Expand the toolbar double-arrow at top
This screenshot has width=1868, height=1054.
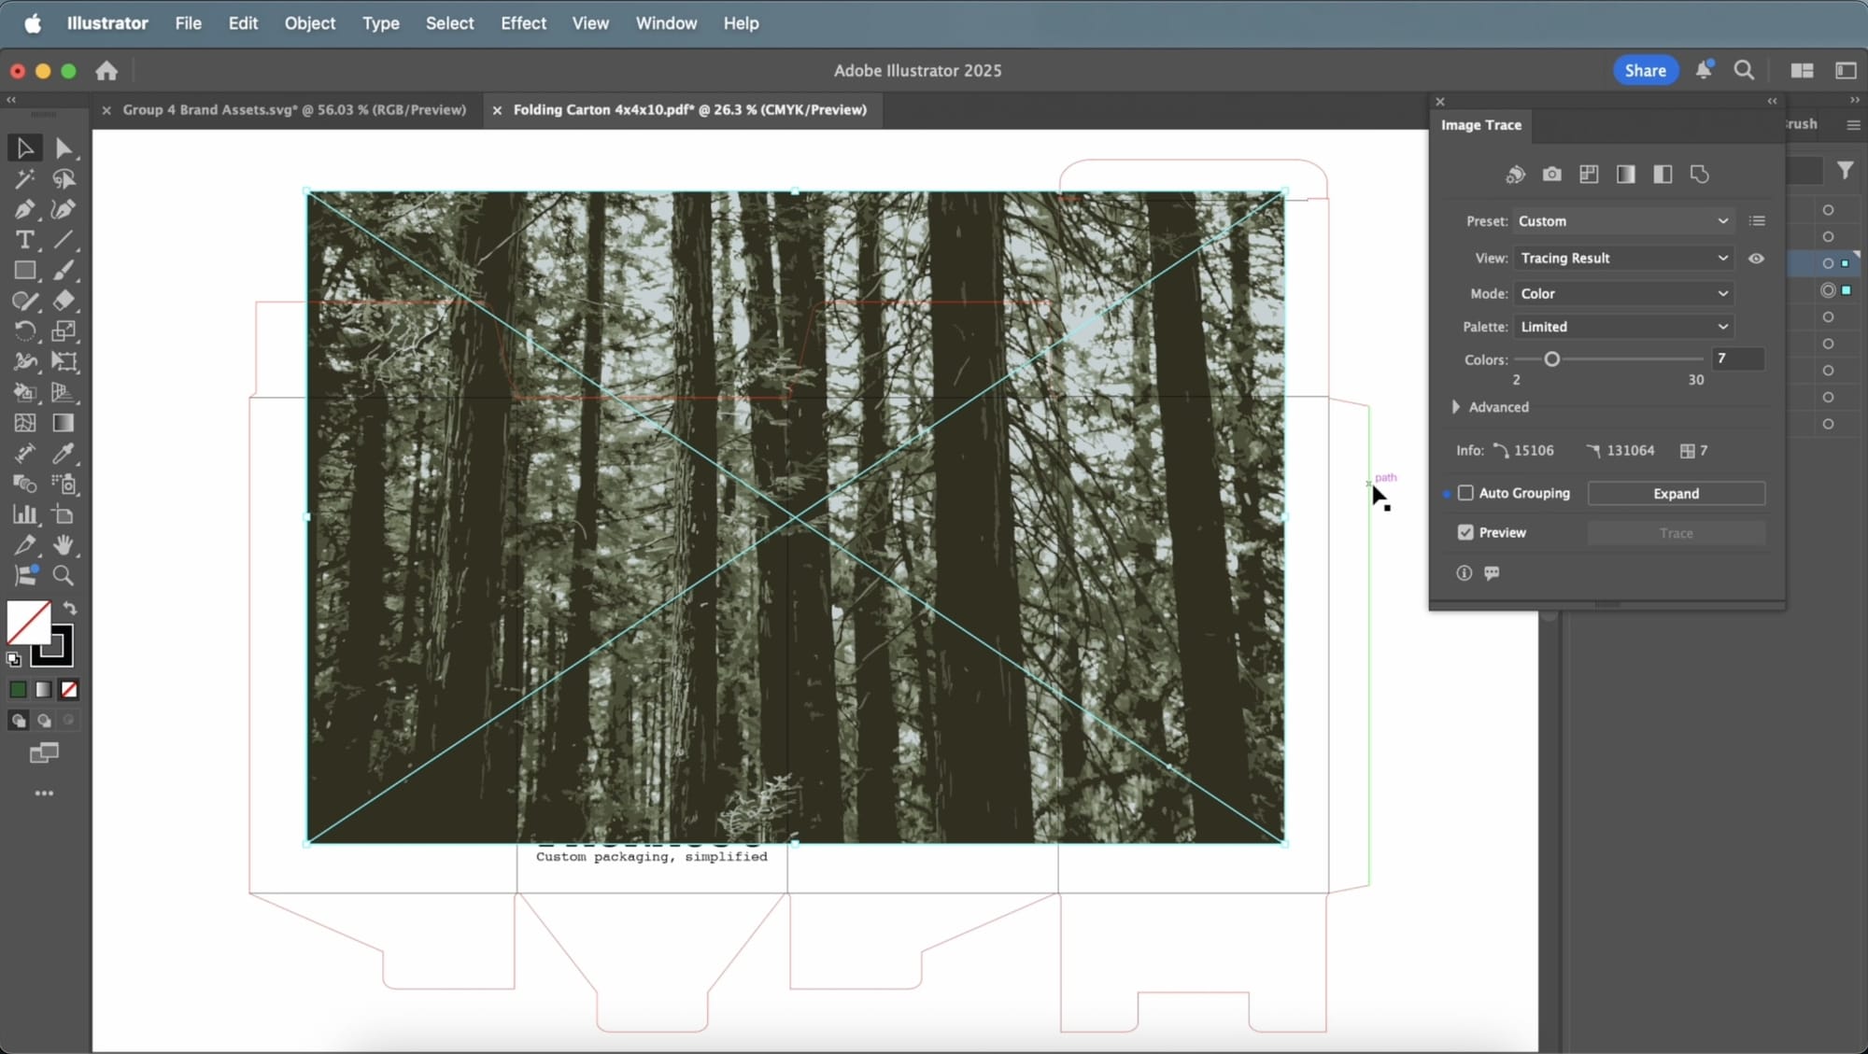click(11, 100)
